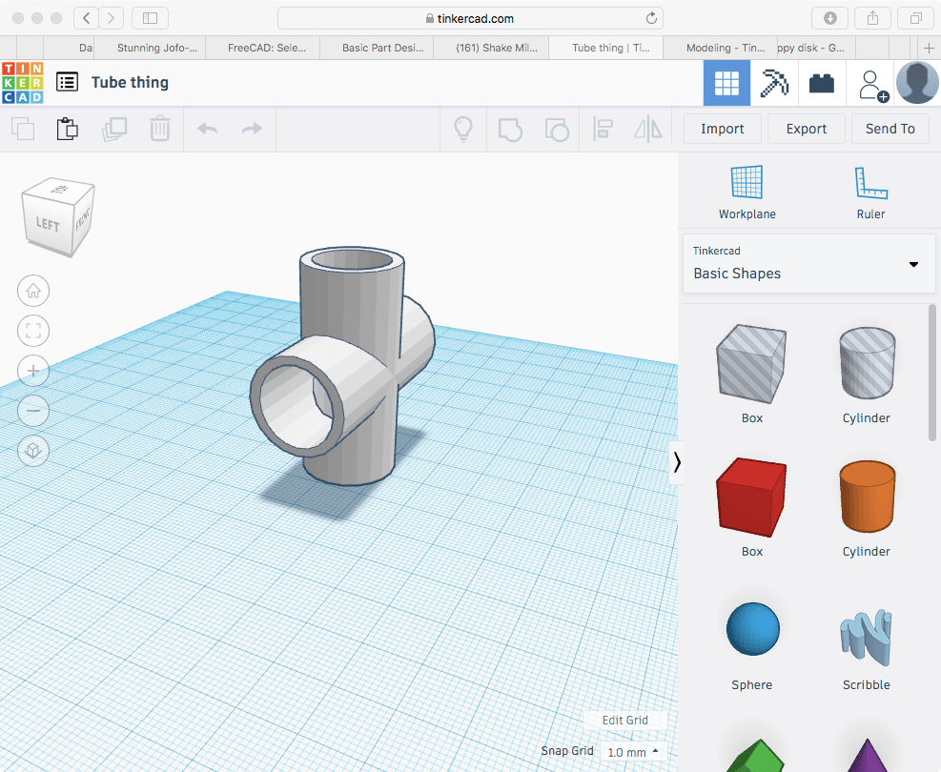
Task: Open the Bricks mode icon
Action: pyautogui.click(x=821, y=84)
